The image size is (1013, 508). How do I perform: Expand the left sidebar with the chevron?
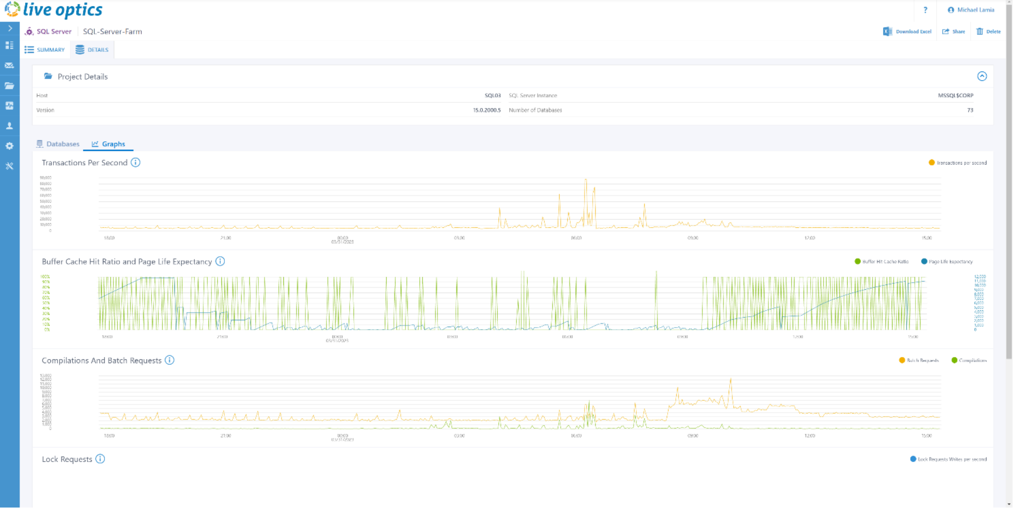pos(10,28)
